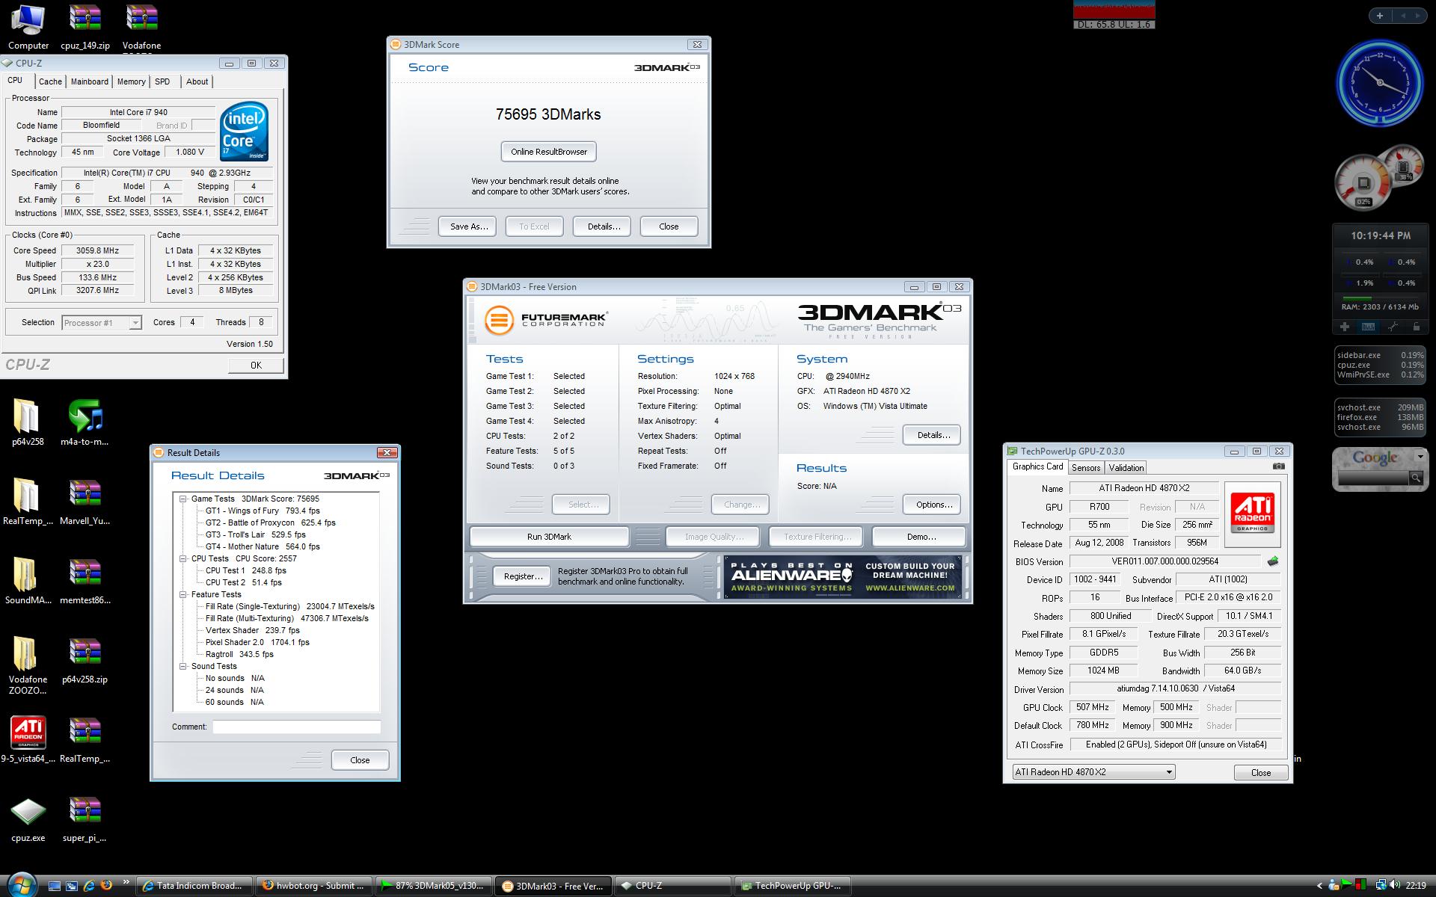Open cpuz_149.zip archive on desktop

85,27
